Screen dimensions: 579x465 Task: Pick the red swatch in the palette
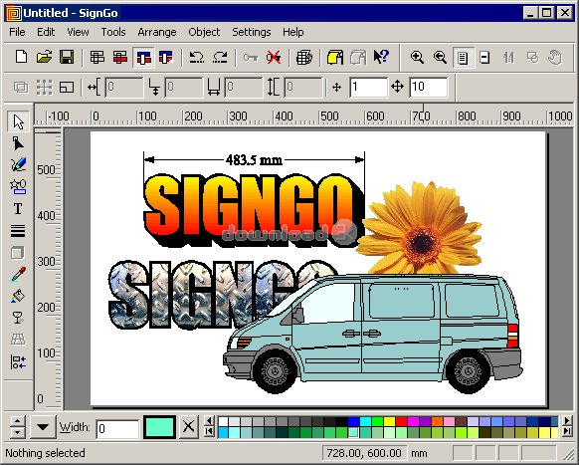[x=401, y=421]
